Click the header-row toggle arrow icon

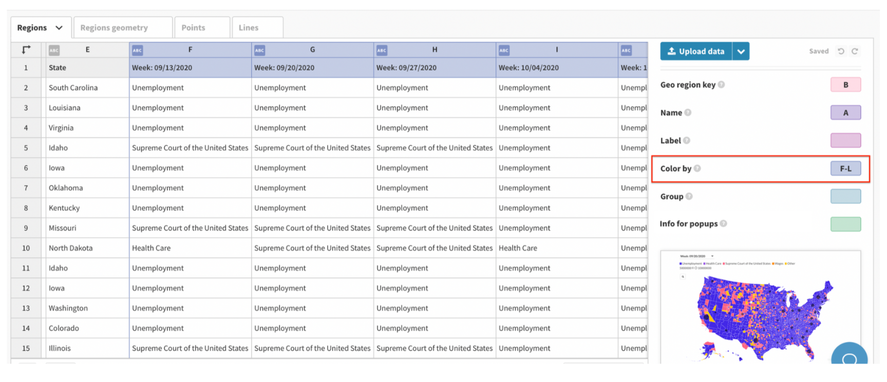tap(26, 50)
